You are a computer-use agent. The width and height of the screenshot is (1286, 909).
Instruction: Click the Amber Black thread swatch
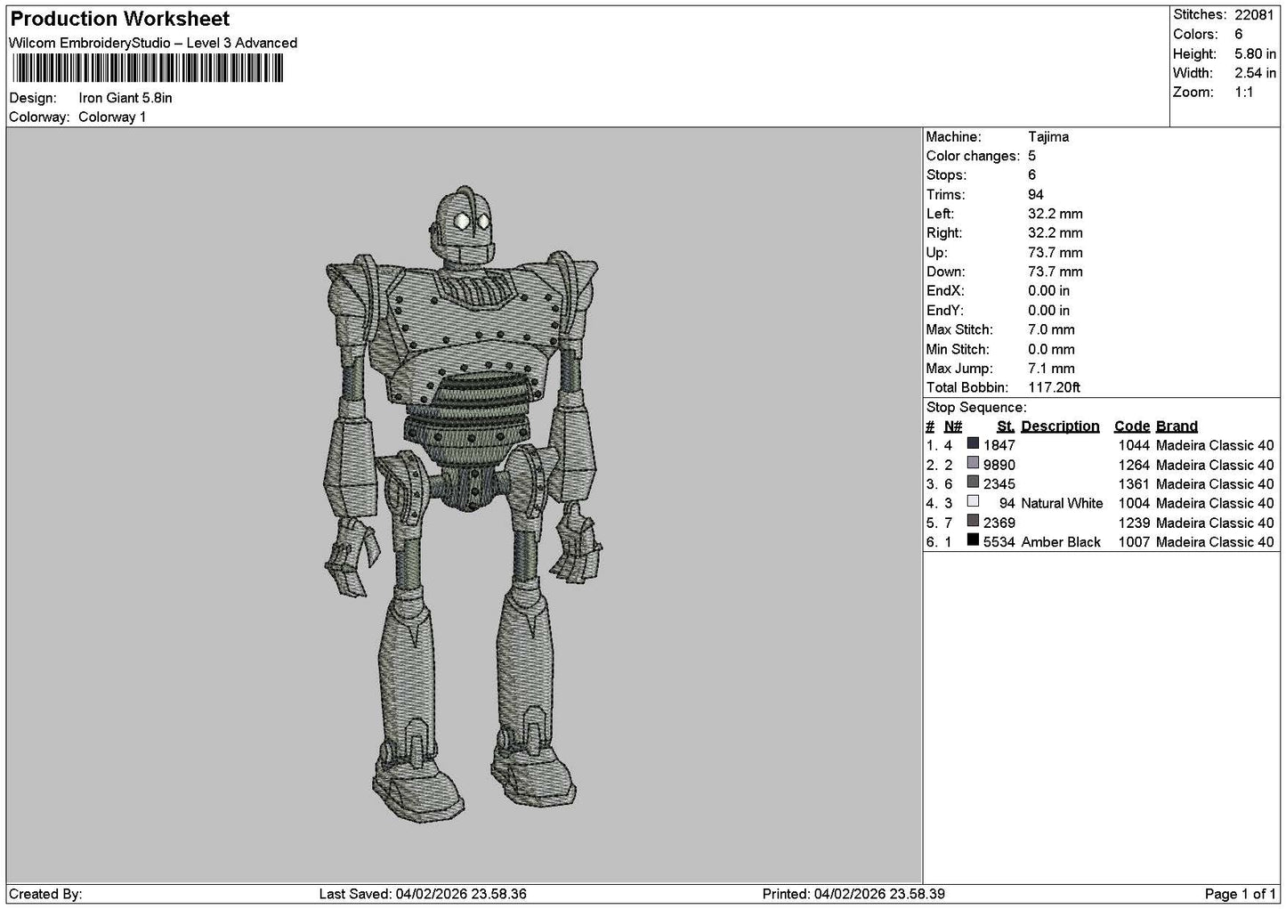[x=973, y=541]
